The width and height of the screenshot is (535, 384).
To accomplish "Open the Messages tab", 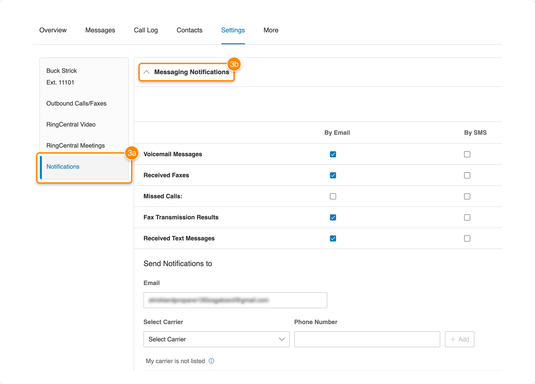I will coord(100,30).
